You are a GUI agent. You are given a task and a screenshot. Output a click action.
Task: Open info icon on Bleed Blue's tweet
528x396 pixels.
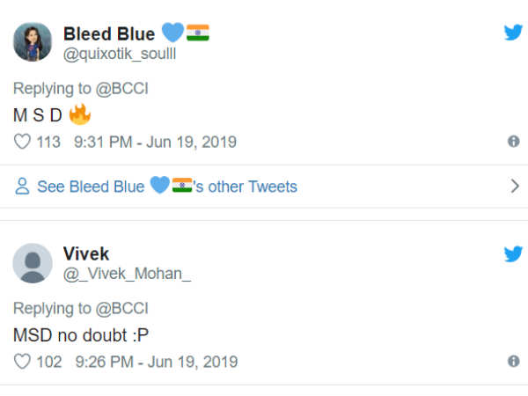tap(514, 142)
